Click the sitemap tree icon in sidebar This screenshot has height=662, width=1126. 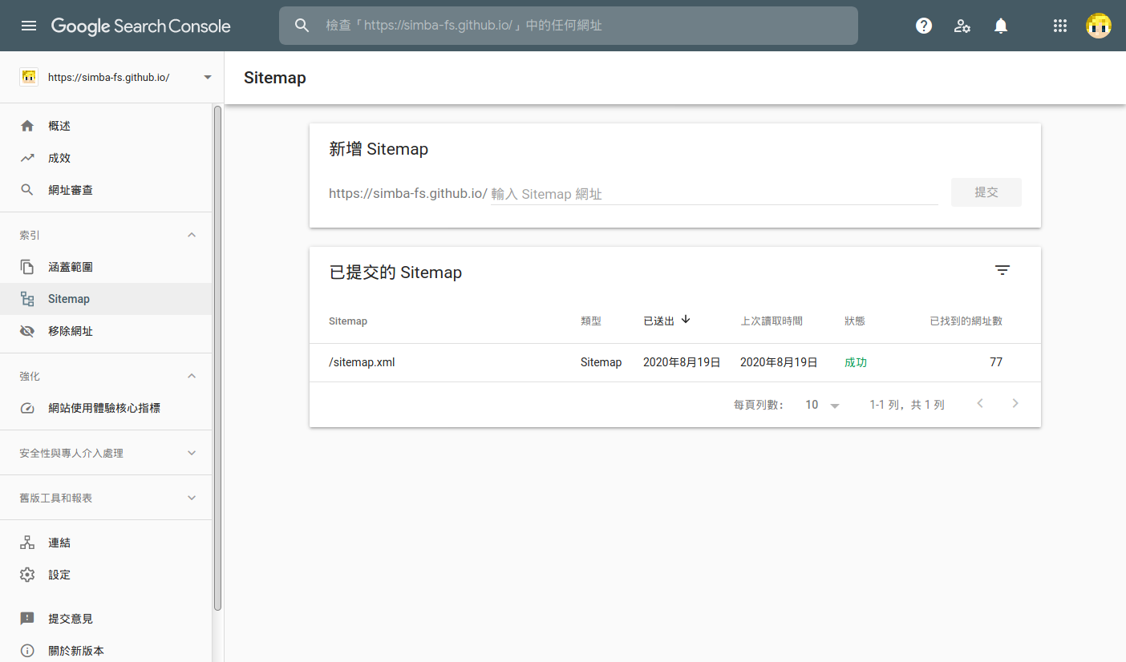pyautogui.click(x=27, y=299)
